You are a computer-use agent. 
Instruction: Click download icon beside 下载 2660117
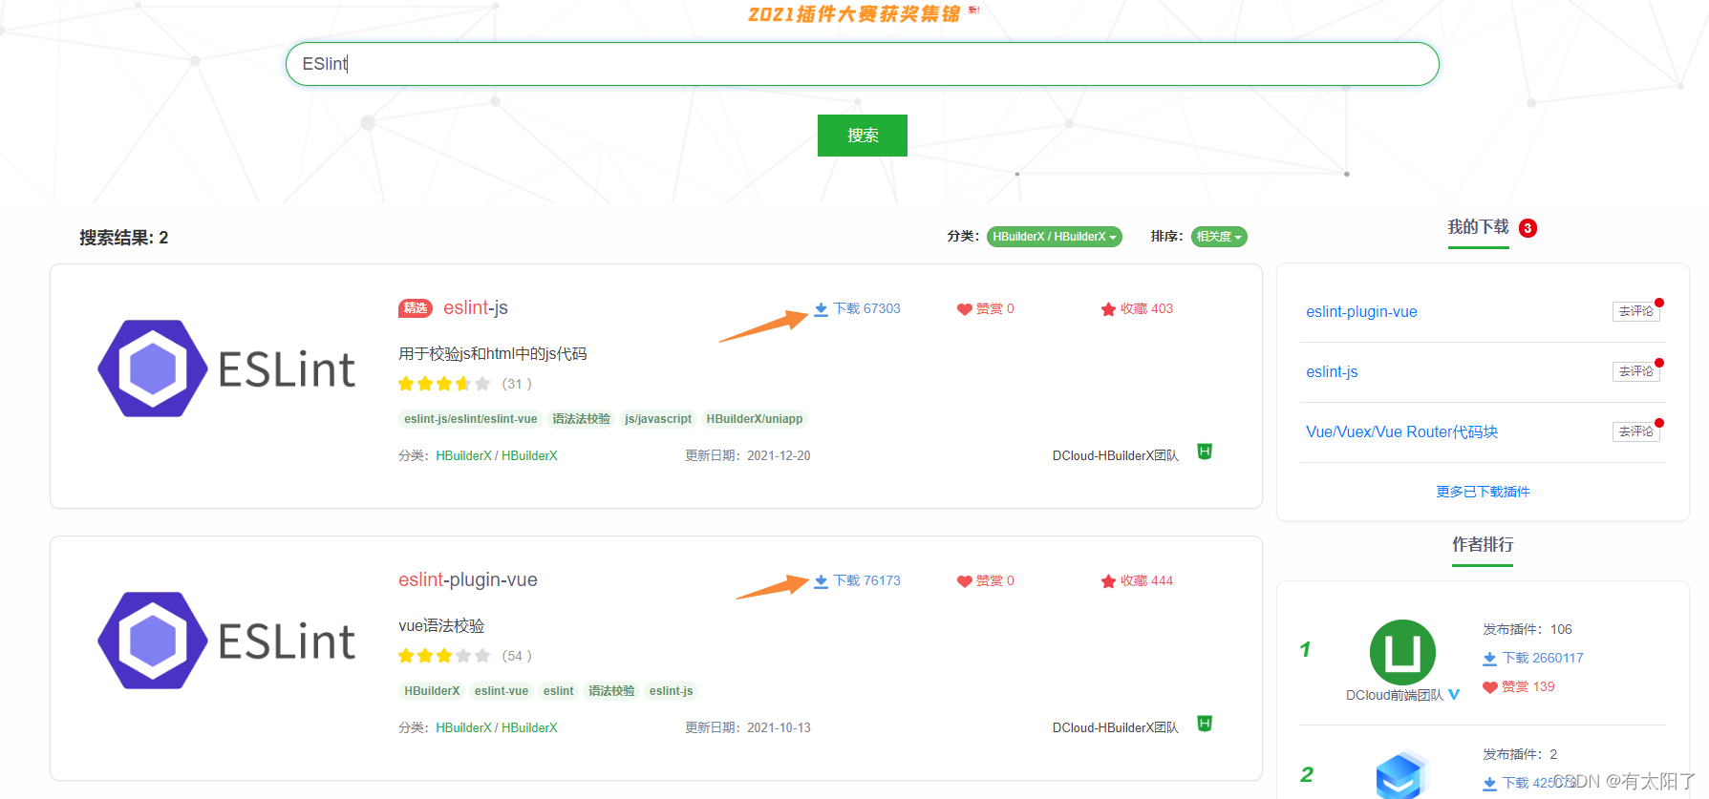click(x=1489, y=659)
